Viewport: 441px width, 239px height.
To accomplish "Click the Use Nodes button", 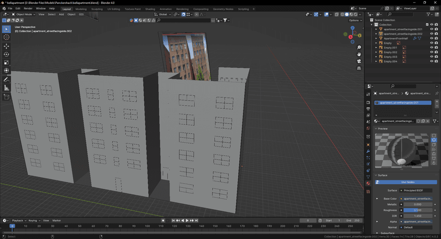I will pos(407,182).
